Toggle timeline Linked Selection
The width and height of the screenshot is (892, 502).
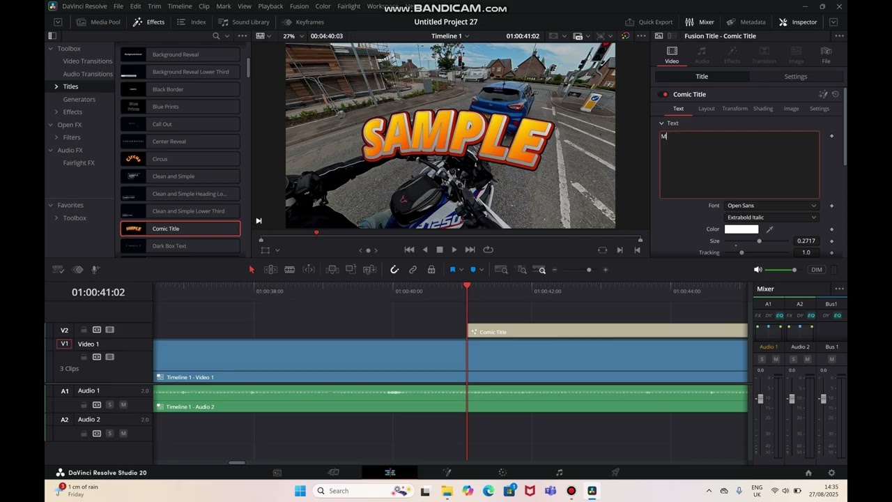tap(413, 270)
